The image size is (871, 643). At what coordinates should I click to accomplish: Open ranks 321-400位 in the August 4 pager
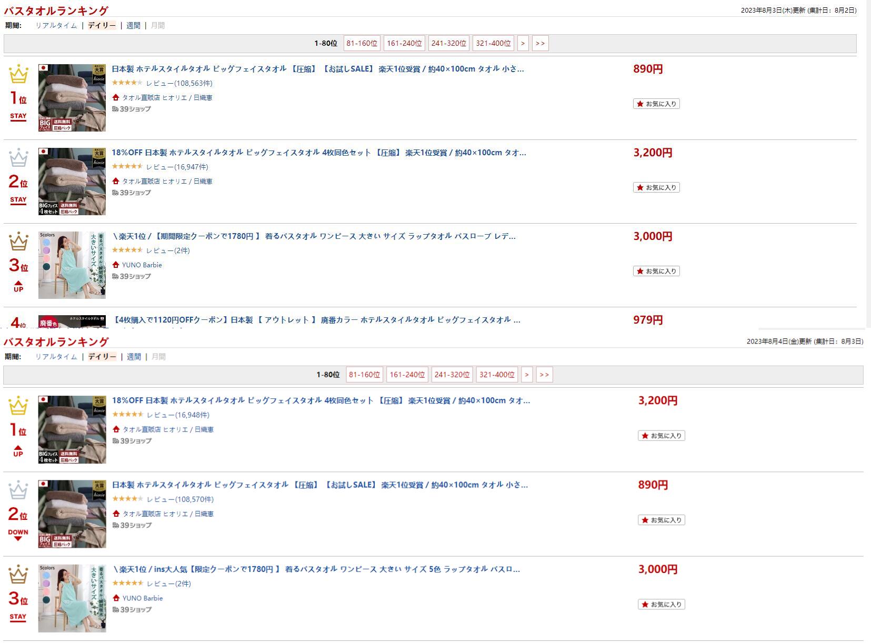click(497, 375)
